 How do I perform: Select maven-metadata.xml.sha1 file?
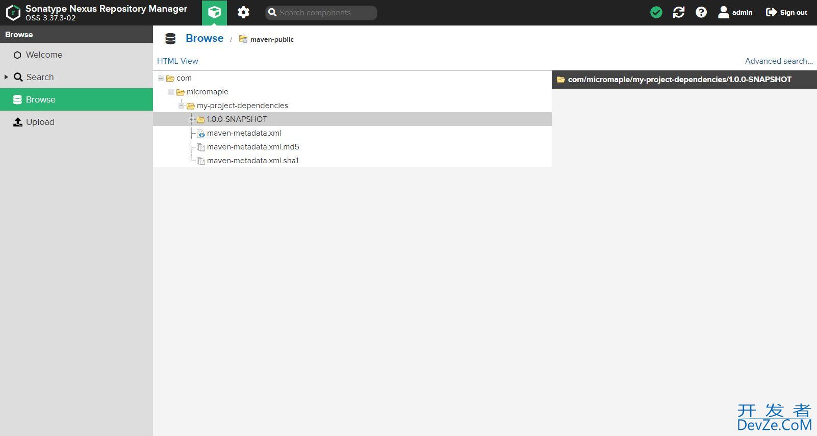pyautogui.click(x=253, y=161)
